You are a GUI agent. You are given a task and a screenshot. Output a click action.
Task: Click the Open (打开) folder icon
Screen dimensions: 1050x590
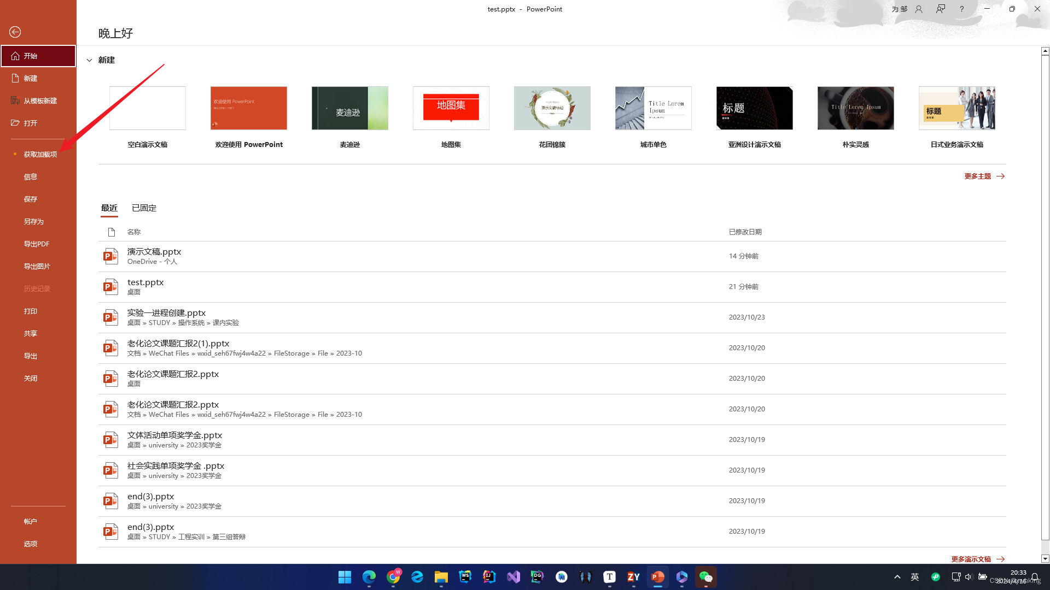coord(15,123)
